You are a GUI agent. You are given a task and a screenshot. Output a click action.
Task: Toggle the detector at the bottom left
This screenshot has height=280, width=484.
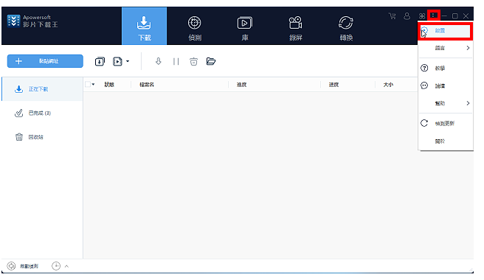tap(23, 266)
